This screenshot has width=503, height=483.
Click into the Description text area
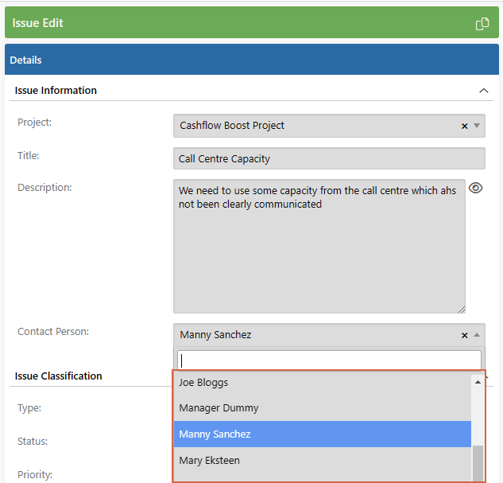319,246
